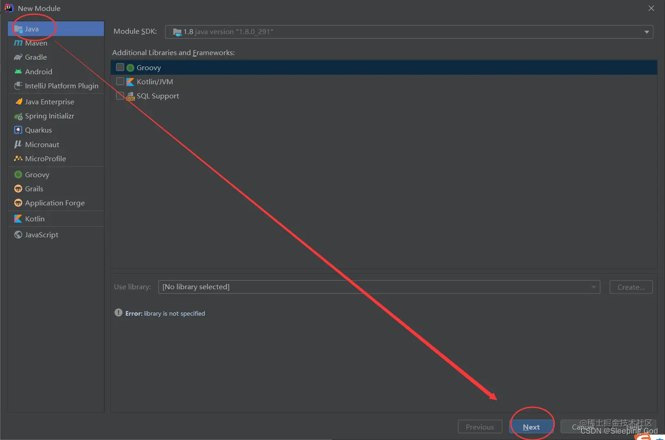
Task: Select Micronaut in the sidebar list
Action: click(x=56, y=144)
